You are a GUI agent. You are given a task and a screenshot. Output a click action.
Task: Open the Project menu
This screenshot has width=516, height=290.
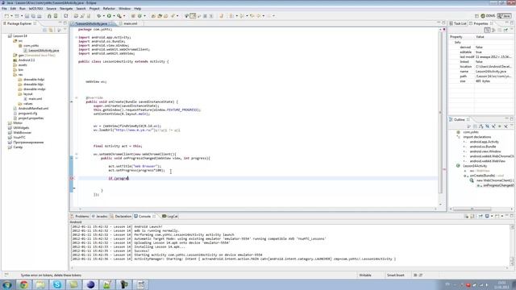[x=94, y=9]
